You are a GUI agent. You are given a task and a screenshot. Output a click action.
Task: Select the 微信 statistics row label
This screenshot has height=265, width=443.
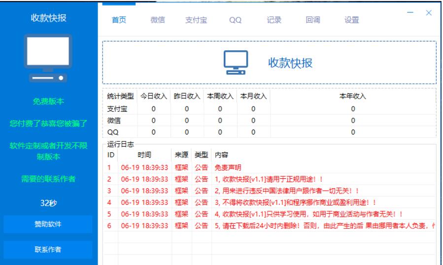point(113,121)
